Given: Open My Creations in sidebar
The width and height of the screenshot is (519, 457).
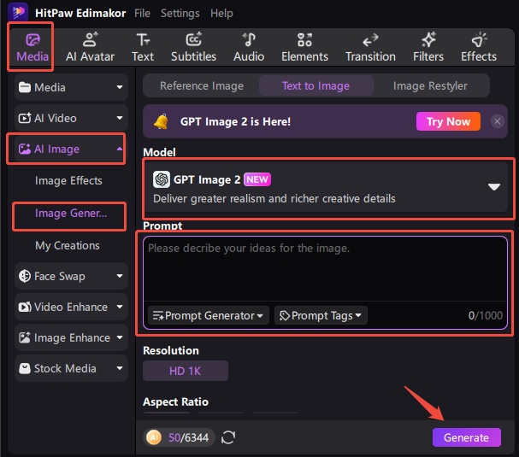Looking at the screenshot, I should point(68,245).
